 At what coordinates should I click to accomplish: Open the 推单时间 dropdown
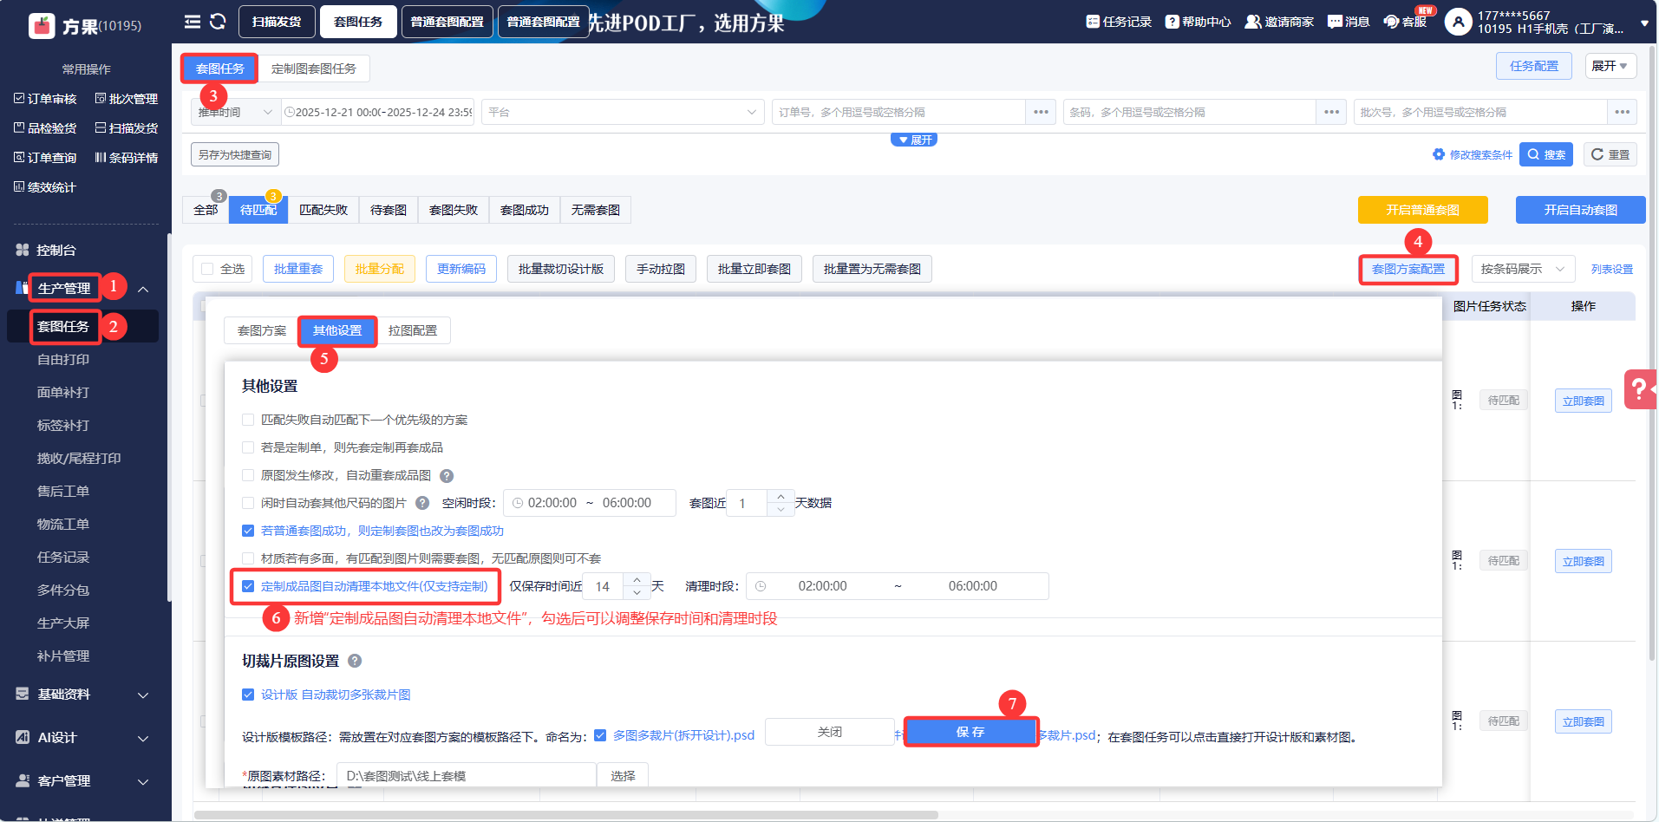click(235, 112)
